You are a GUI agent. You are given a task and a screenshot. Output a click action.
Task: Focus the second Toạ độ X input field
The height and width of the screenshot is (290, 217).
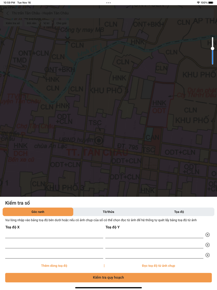(x=54, y=245)
